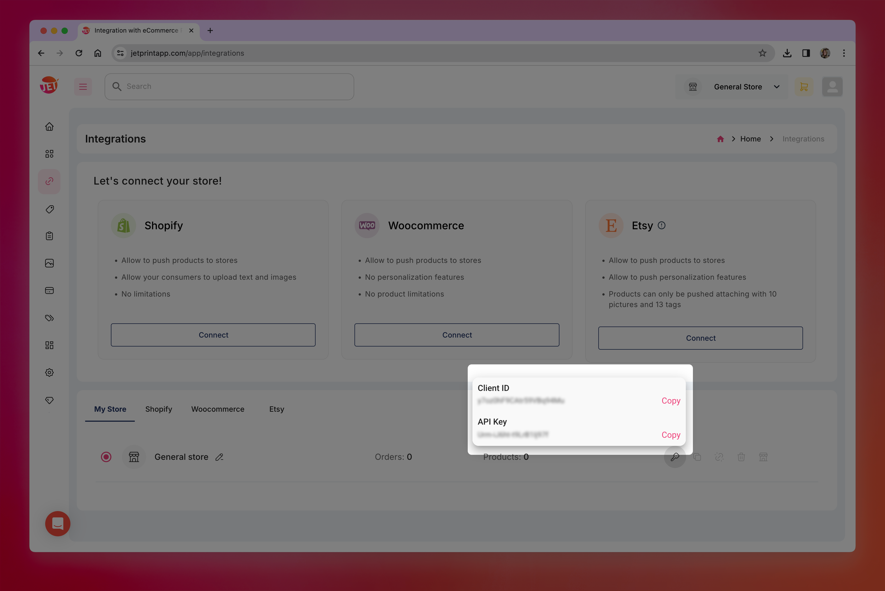Switch to the Etsy tab
This screenshot has width=885, height=591.
coord(276,409)
